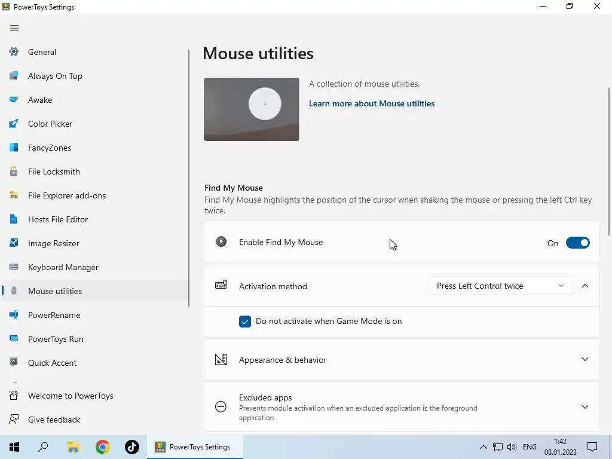Open Hosts File Editor page
The height and width of the screenshot is (459, 612).
point(95,219)
